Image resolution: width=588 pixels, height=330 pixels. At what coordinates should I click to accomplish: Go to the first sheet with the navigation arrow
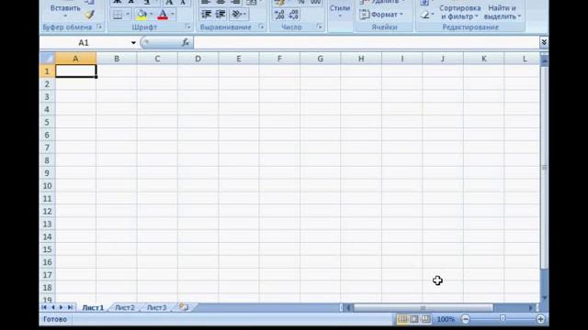pyautogui.click(x=44, y=308)
